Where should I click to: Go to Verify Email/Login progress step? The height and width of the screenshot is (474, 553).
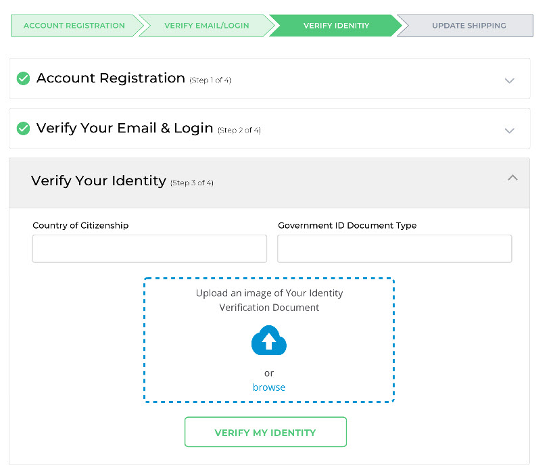[207, 26]
